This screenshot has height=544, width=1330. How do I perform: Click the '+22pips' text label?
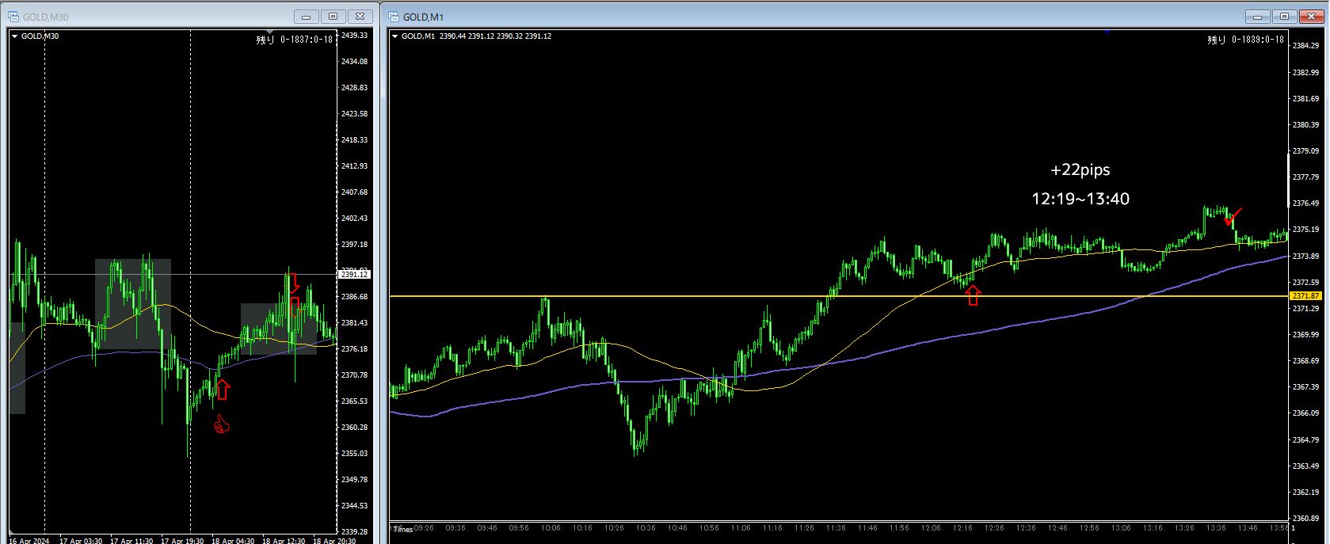click(1080, 169)
